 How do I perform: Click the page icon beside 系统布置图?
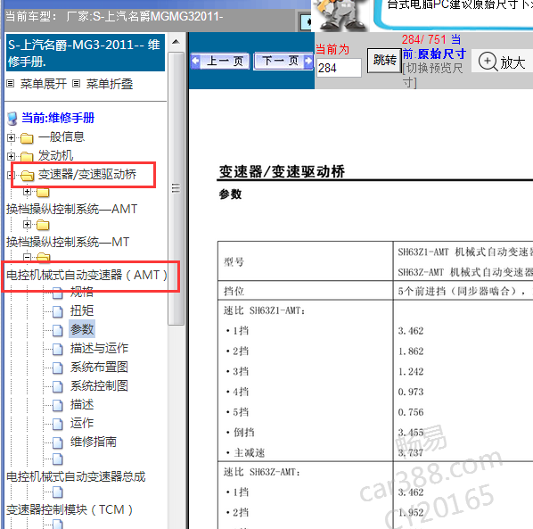pyautogui.click(x=58, y=368)
